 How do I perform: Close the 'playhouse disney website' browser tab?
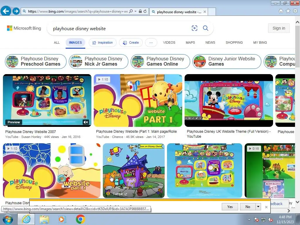coord(205,12)
